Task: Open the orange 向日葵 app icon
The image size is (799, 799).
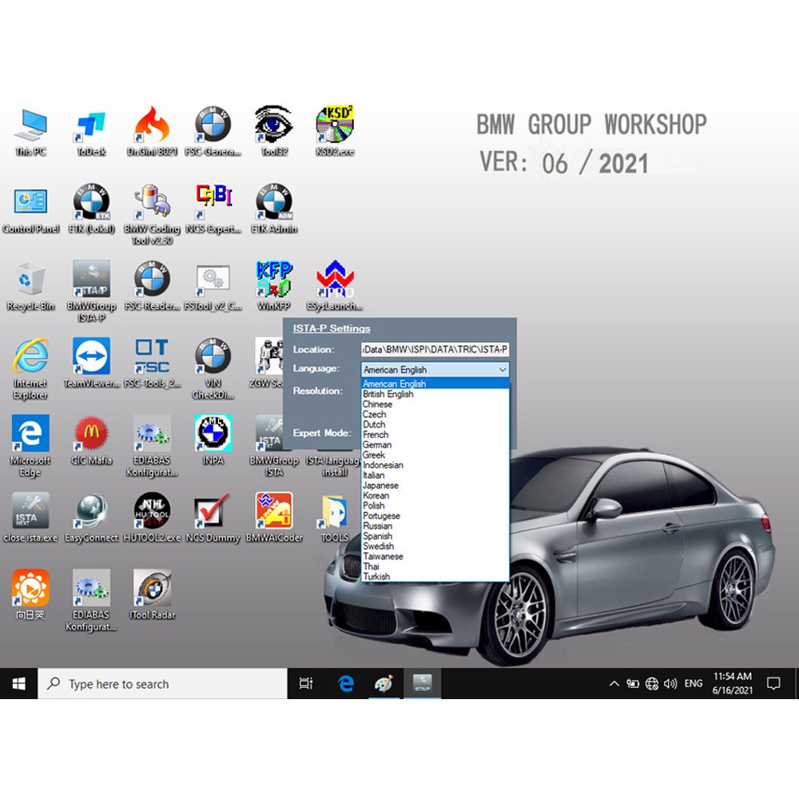Action: tap(30, 594)
